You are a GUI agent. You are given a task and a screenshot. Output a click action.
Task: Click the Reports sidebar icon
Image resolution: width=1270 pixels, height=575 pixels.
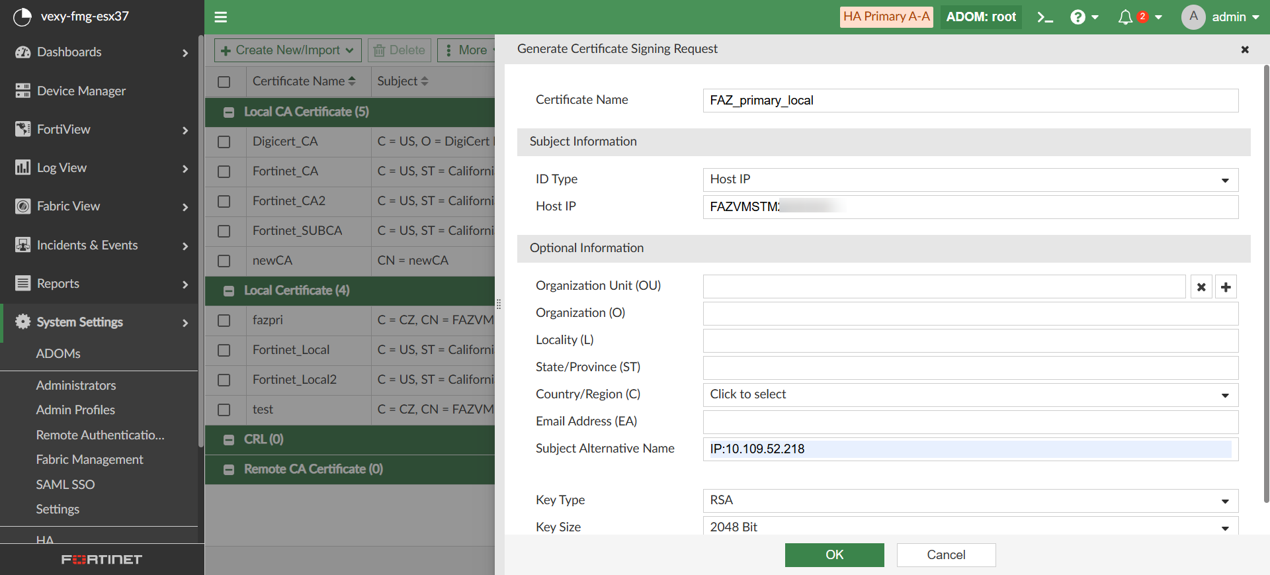point(23,283)
